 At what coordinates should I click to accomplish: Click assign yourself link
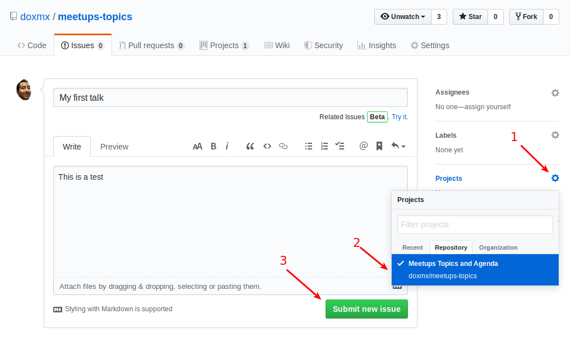click(488, 106)
